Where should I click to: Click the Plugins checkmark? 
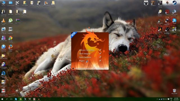tap(100, 60)
